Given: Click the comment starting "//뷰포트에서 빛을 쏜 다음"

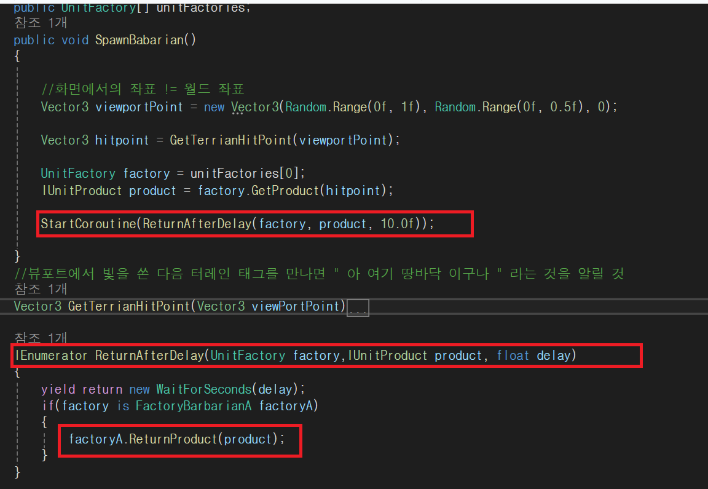Looking at the screenshot, I should (x=319, y=274).
